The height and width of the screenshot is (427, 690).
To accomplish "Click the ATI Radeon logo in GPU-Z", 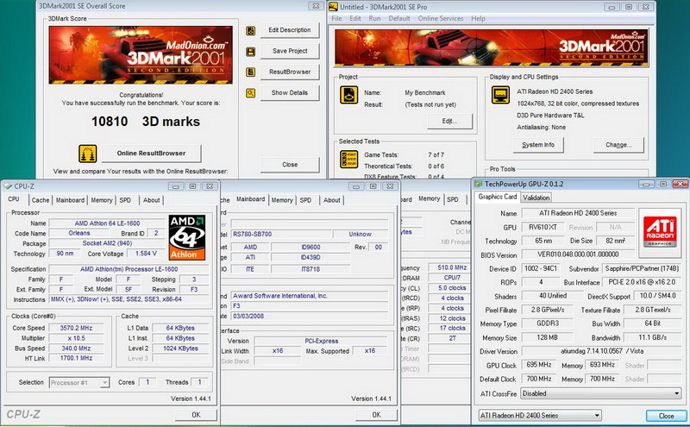I will tap(660, 233).
